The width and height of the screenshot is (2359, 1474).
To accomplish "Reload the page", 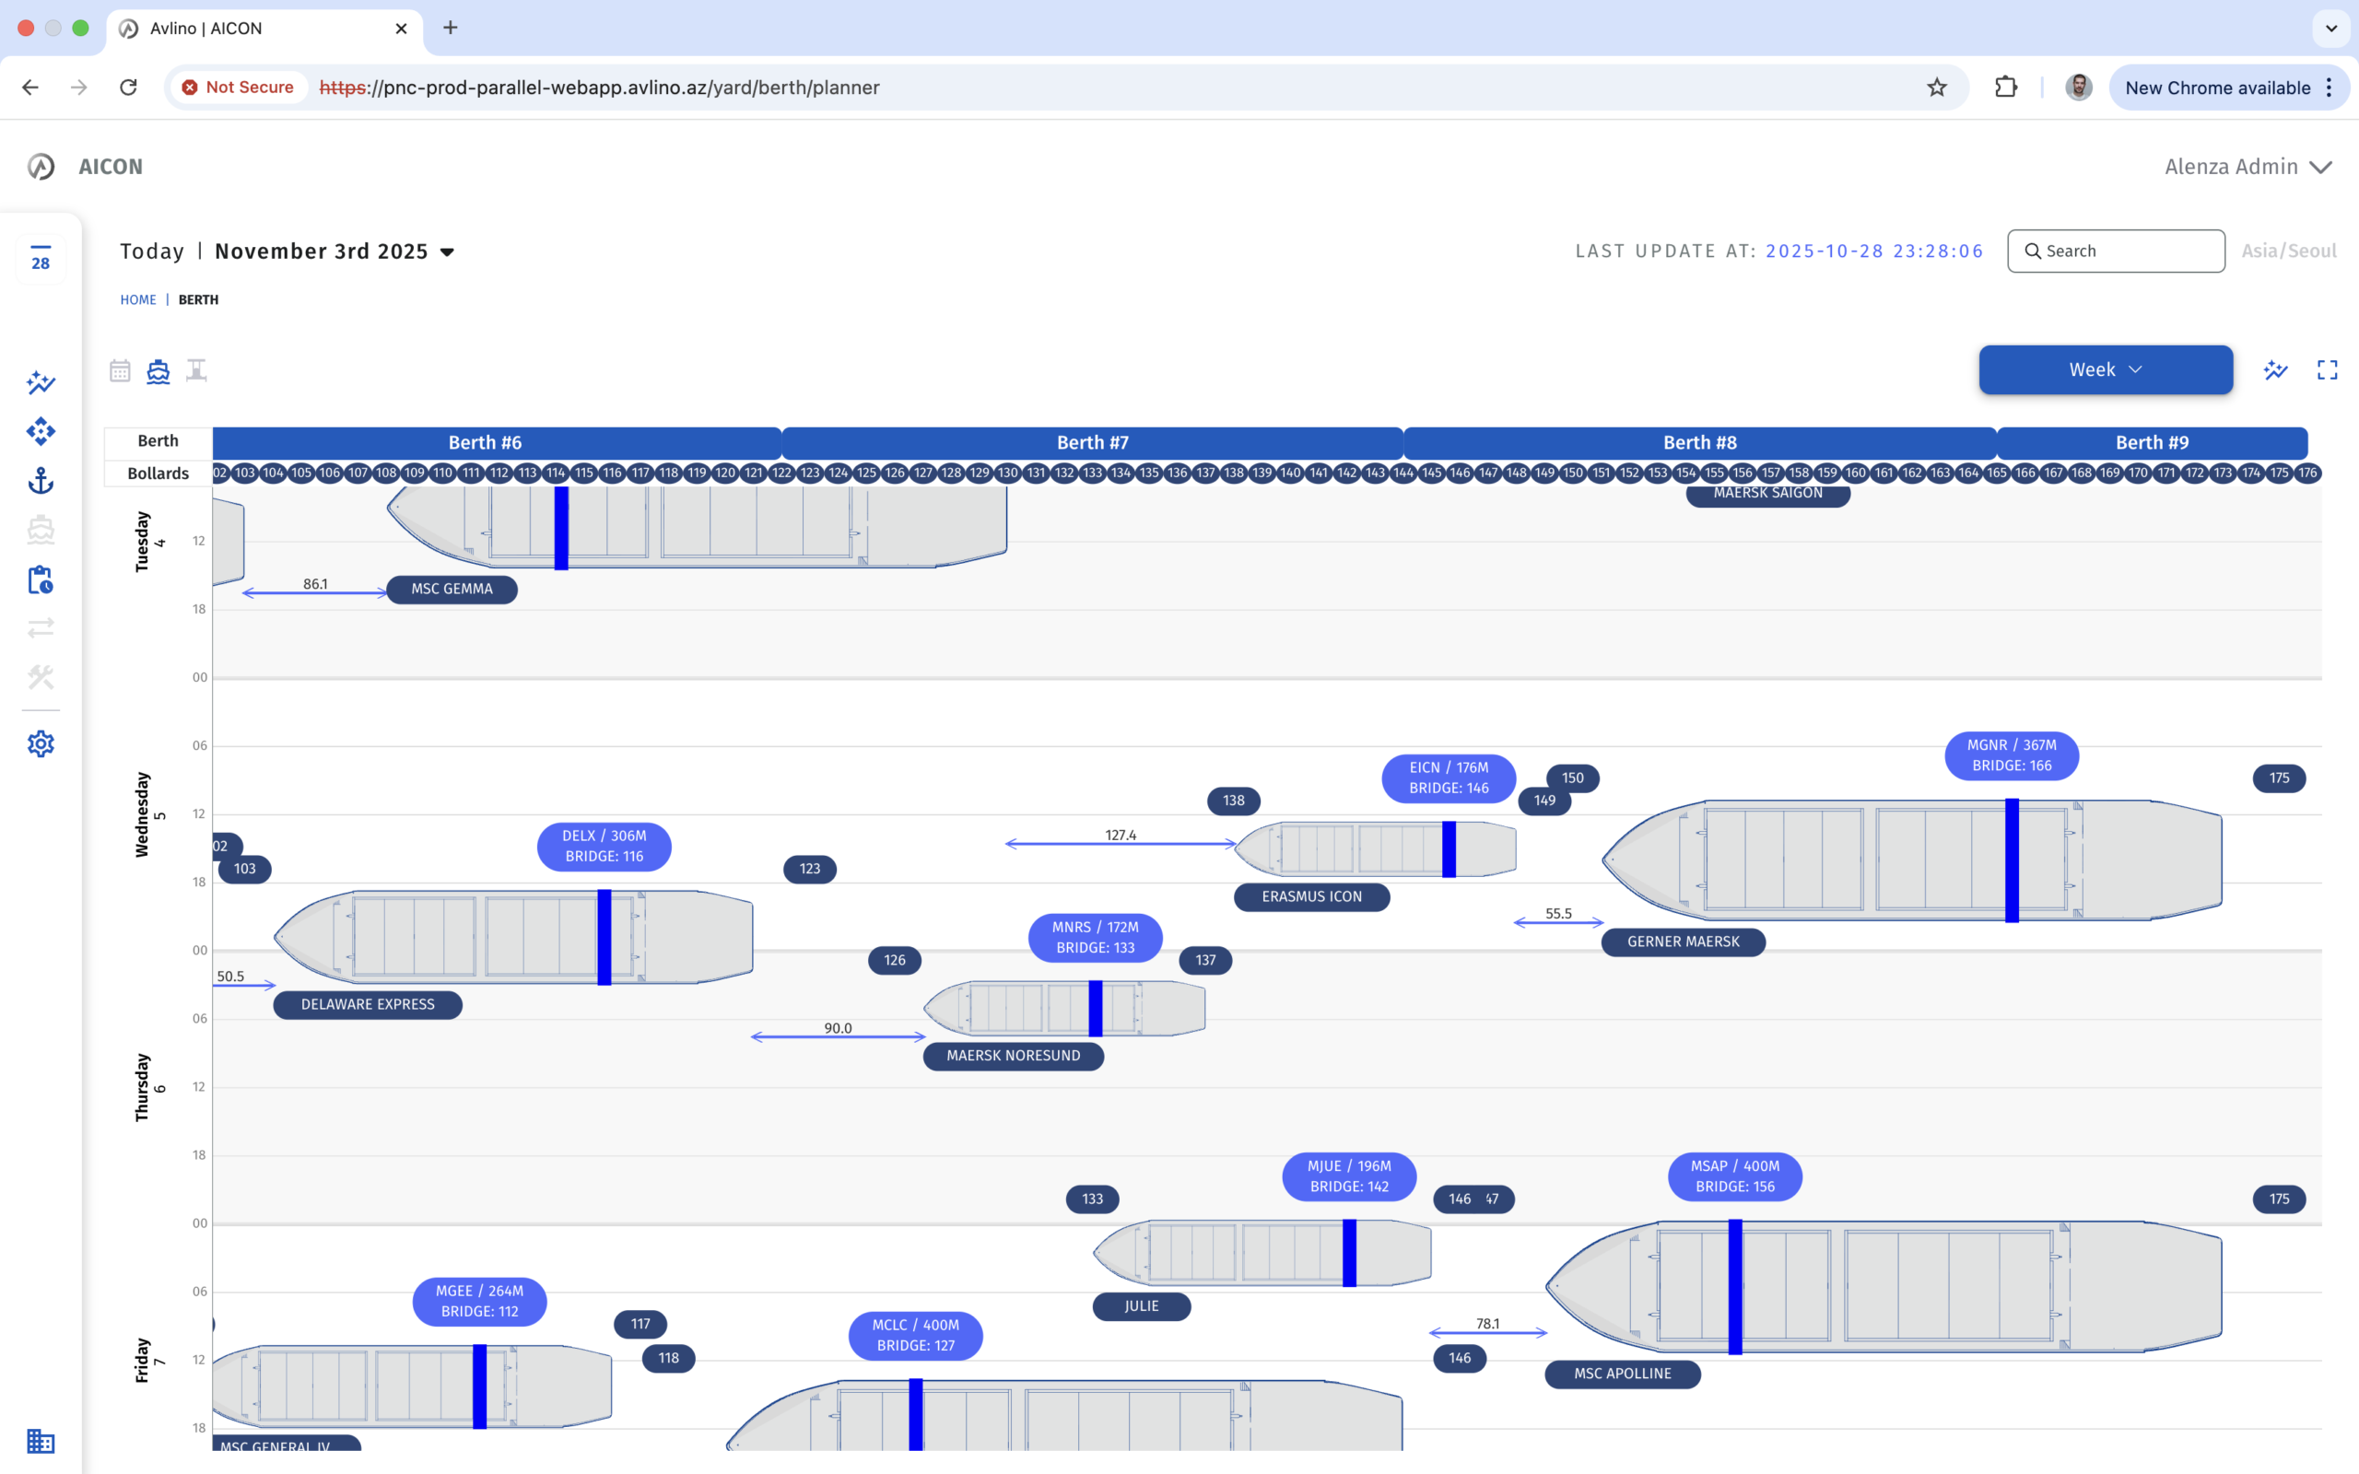I will coord(129,88).
